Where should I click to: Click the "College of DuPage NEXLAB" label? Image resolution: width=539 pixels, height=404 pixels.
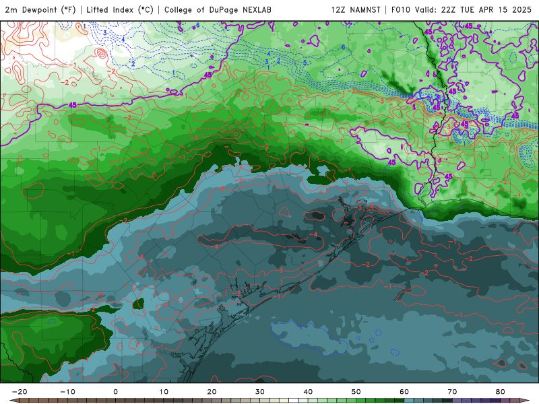[x=218, y=10]
